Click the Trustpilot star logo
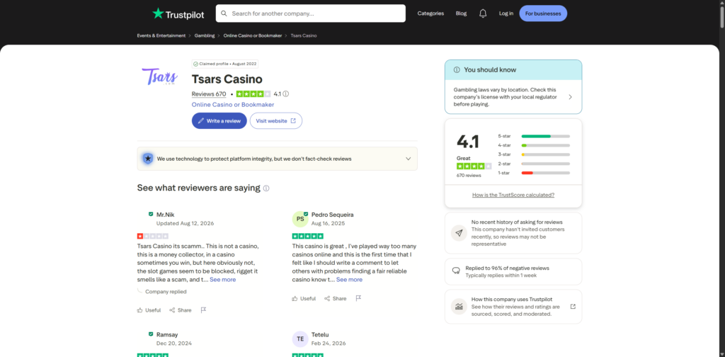 [x=158, y=13]
